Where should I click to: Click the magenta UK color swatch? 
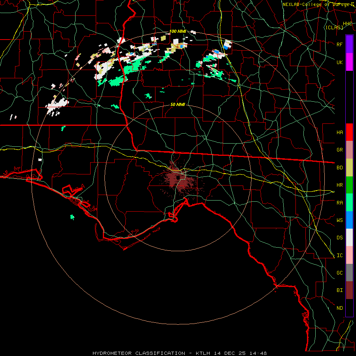(349, 62)
